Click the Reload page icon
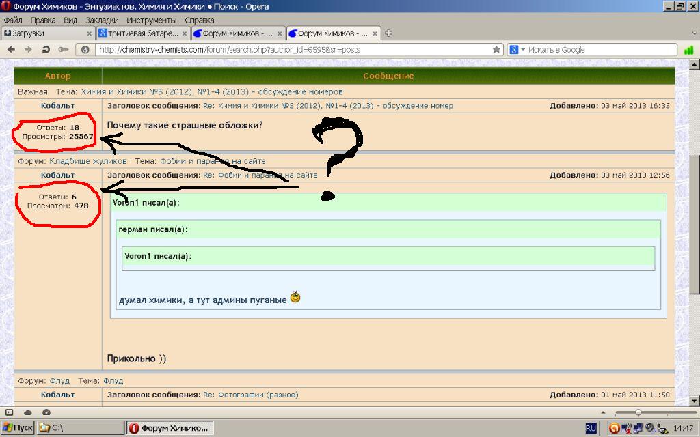700x437 pixels. (x=46, y=50)
